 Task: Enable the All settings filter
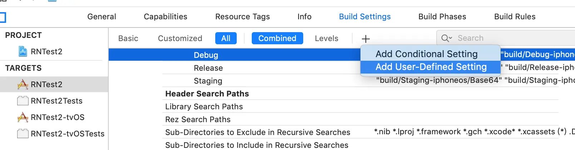(x=226, y=38)
